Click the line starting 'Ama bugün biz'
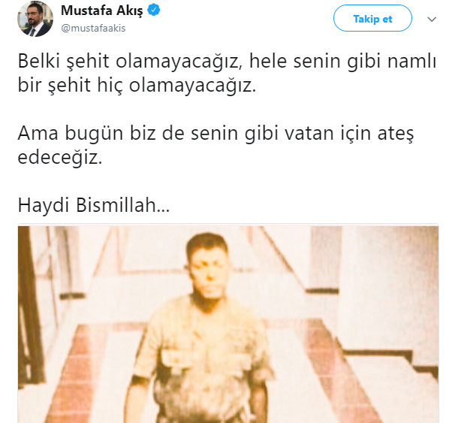Viewport: 449px width, 423px height. pyautogui.click(x=216, y=134)
